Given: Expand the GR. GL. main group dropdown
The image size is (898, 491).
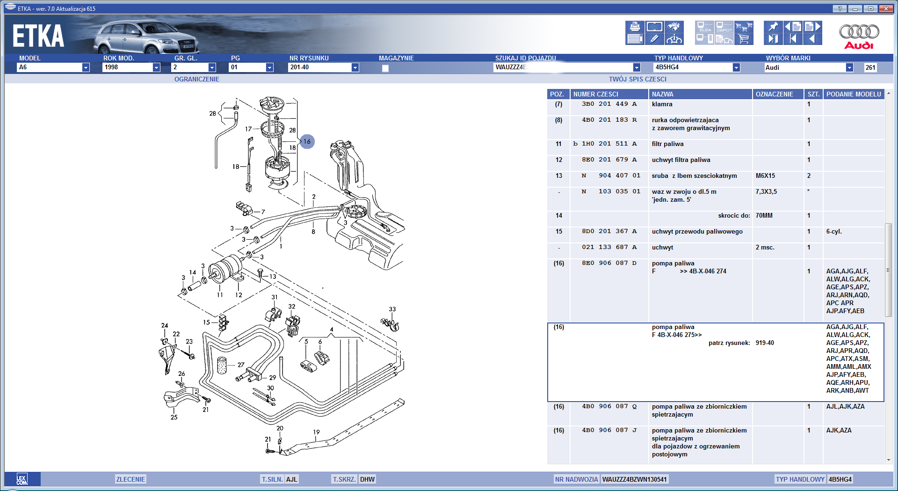Looking at the screenshot, I should (x=212, y=67).
